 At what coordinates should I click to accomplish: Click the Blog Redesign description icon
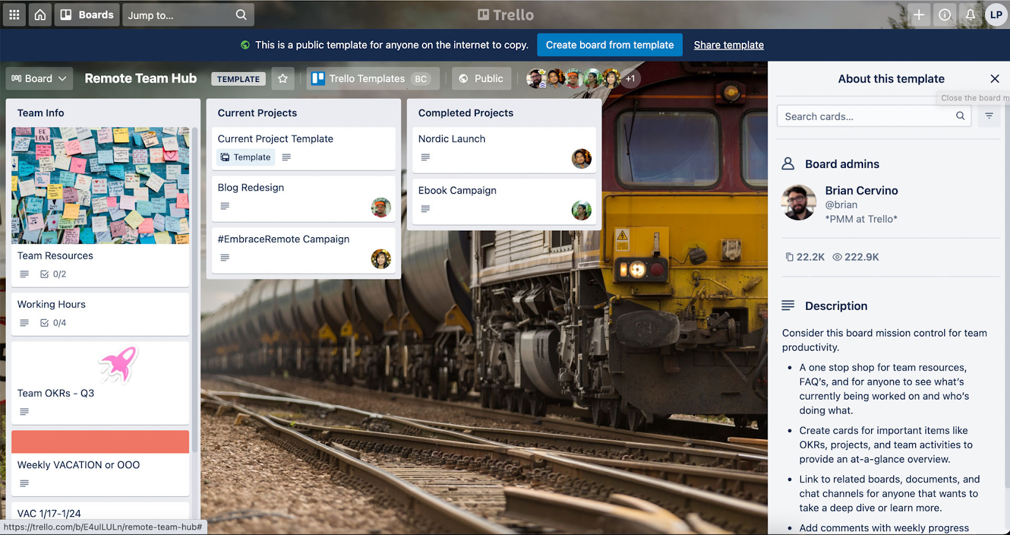point(225,206)
